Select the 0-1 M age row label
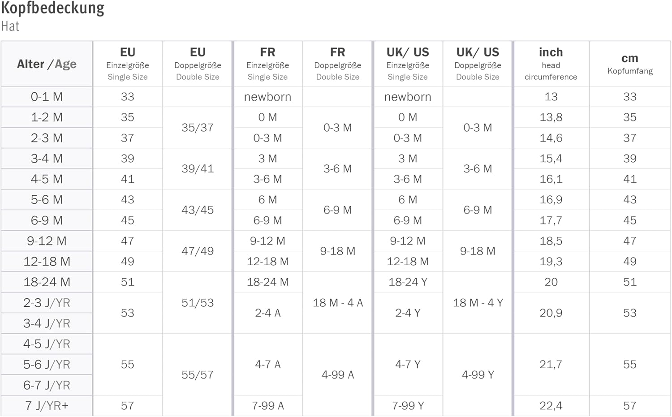This screenshot has height=417, width=672. [x=47, y=97]
